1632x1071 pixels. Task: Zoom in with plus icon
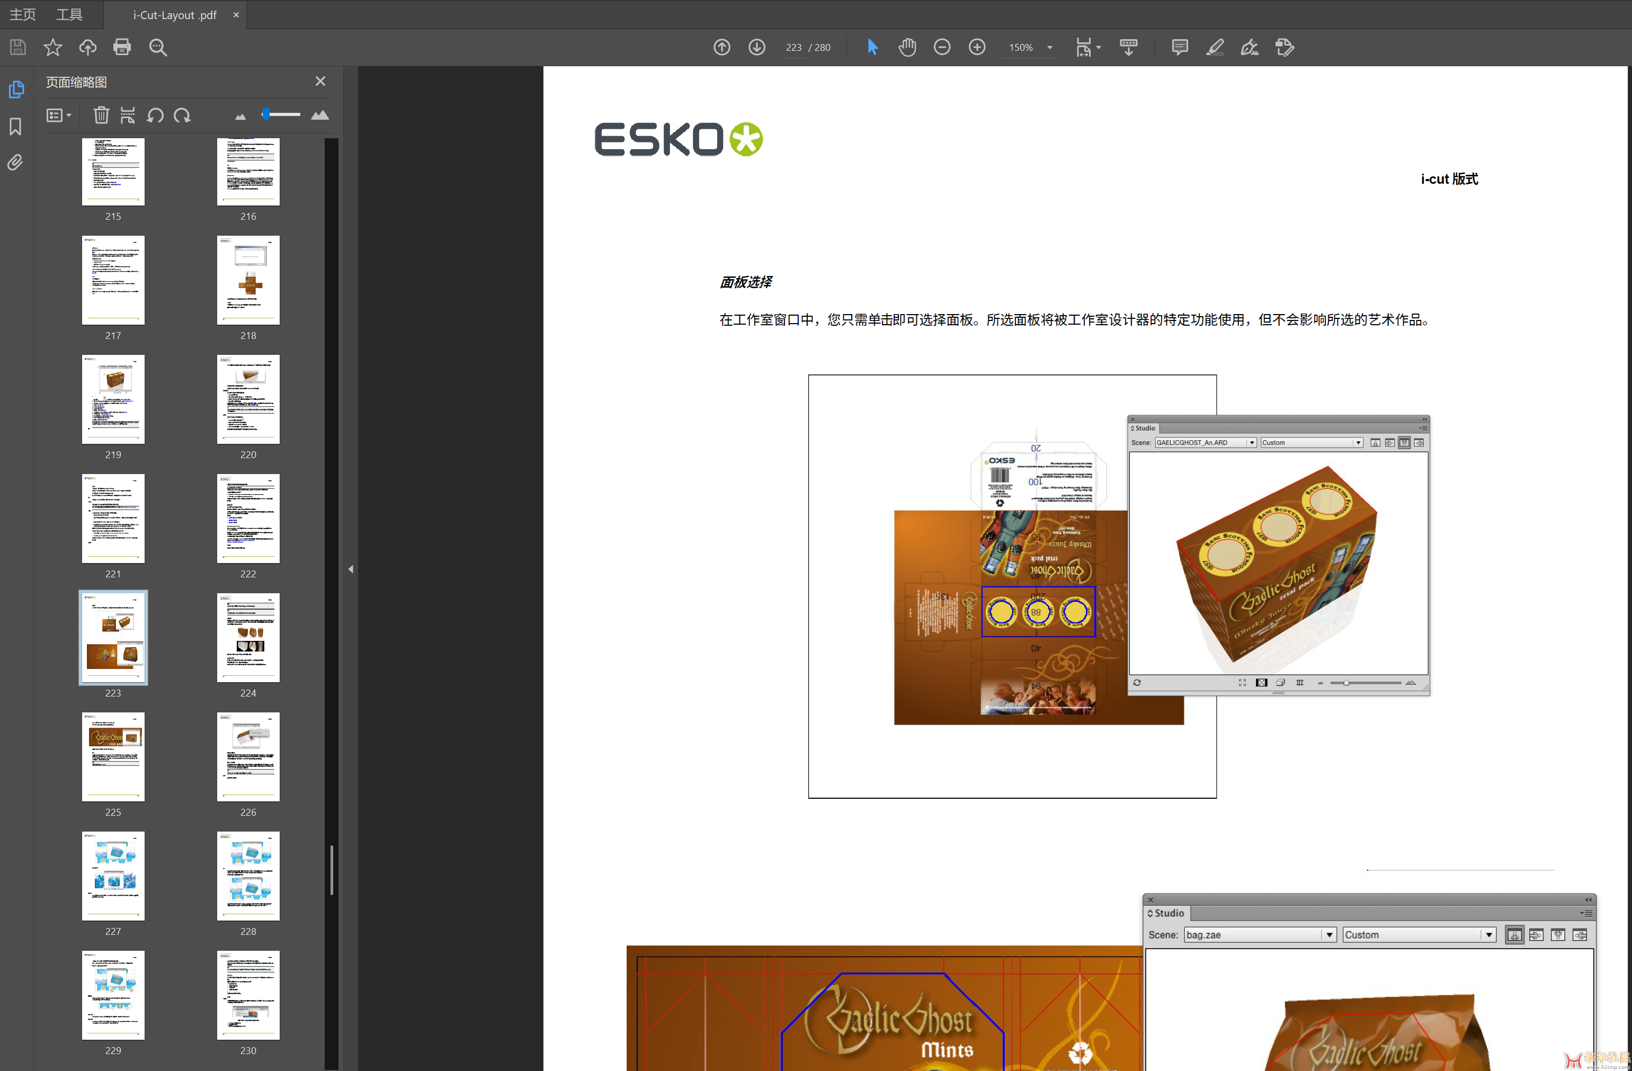tap(977, 47)
